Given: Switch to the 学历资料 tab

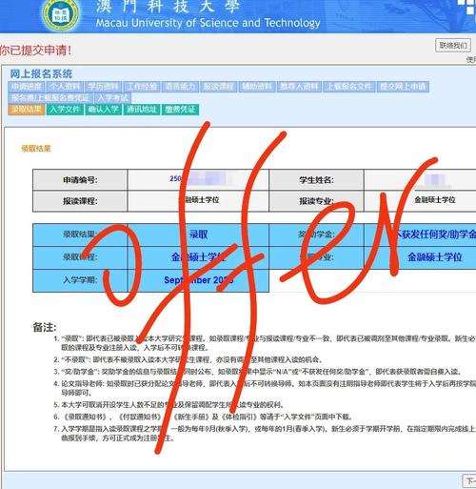Looking at the screenshot, I should pyautogui.click(x=104, y=87).
